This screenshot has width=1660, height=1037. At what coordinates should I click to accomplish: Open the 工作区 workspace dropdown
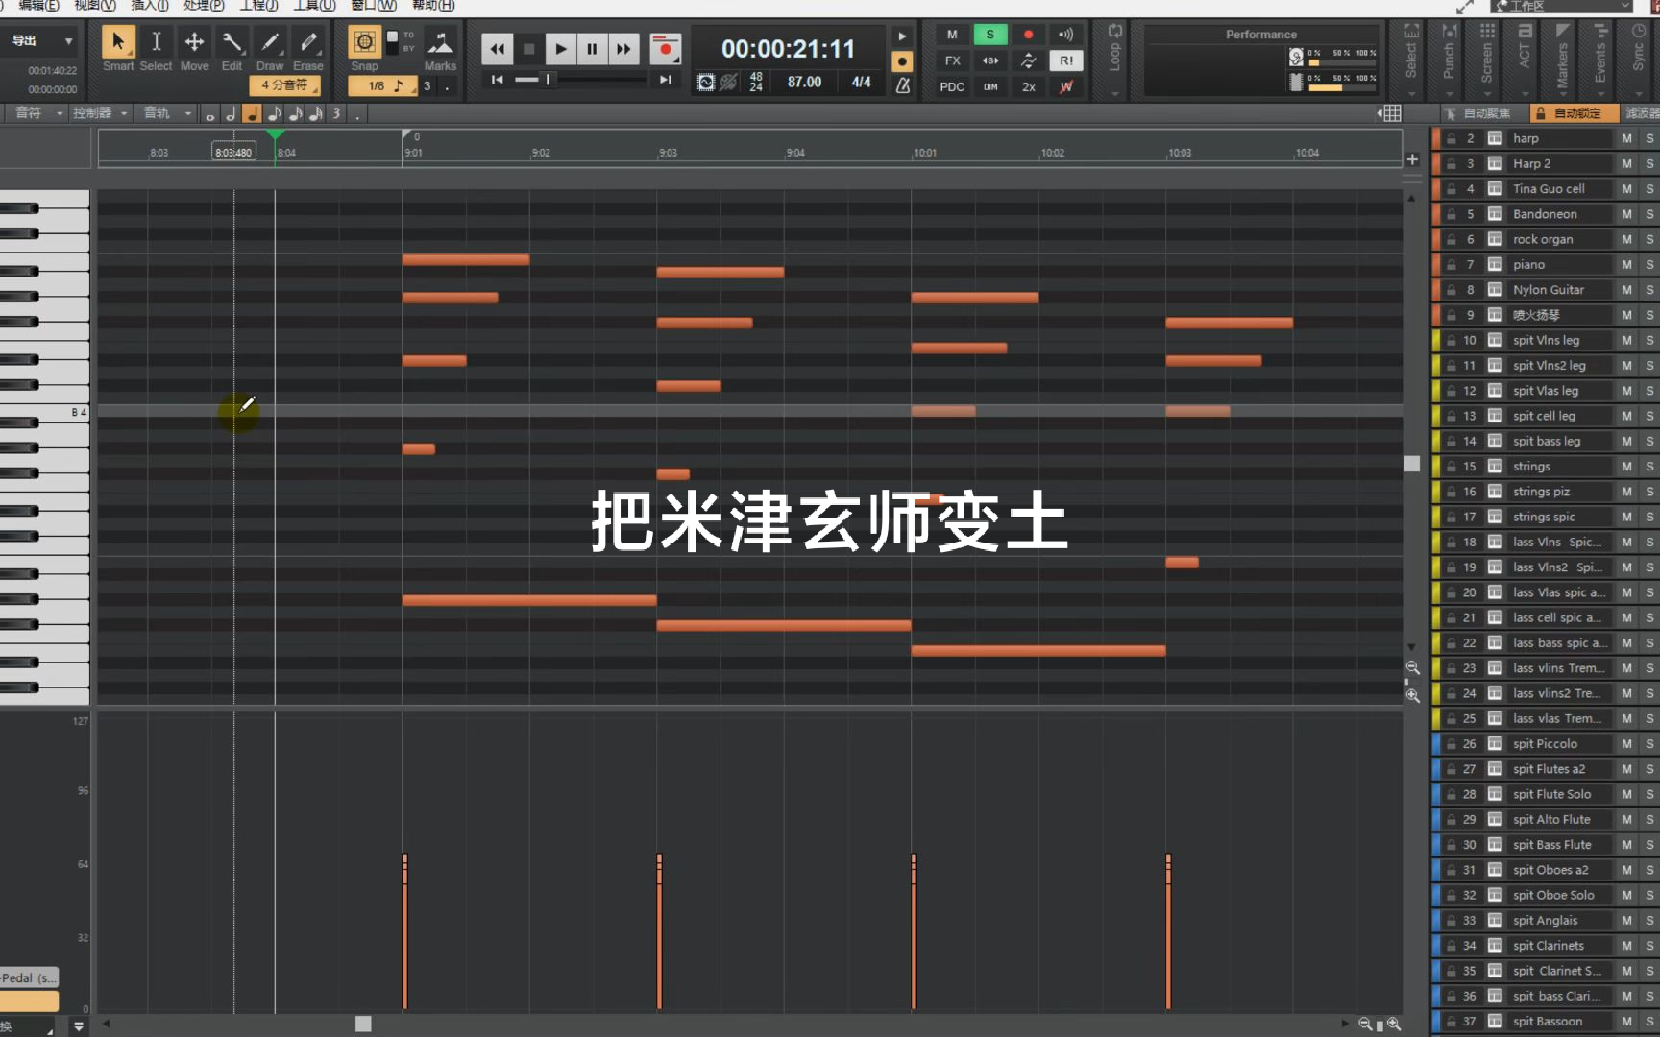click(1562, 6)
